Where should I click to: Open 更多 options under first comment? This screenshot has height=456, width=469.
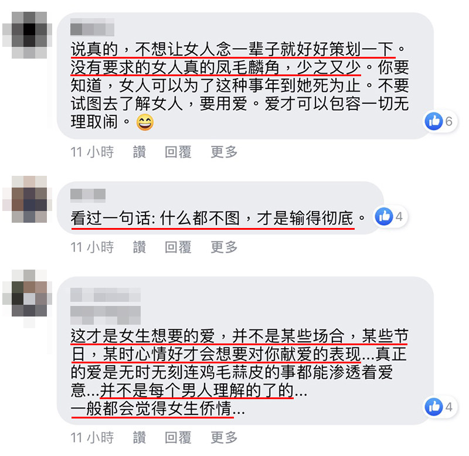[224, 152]
